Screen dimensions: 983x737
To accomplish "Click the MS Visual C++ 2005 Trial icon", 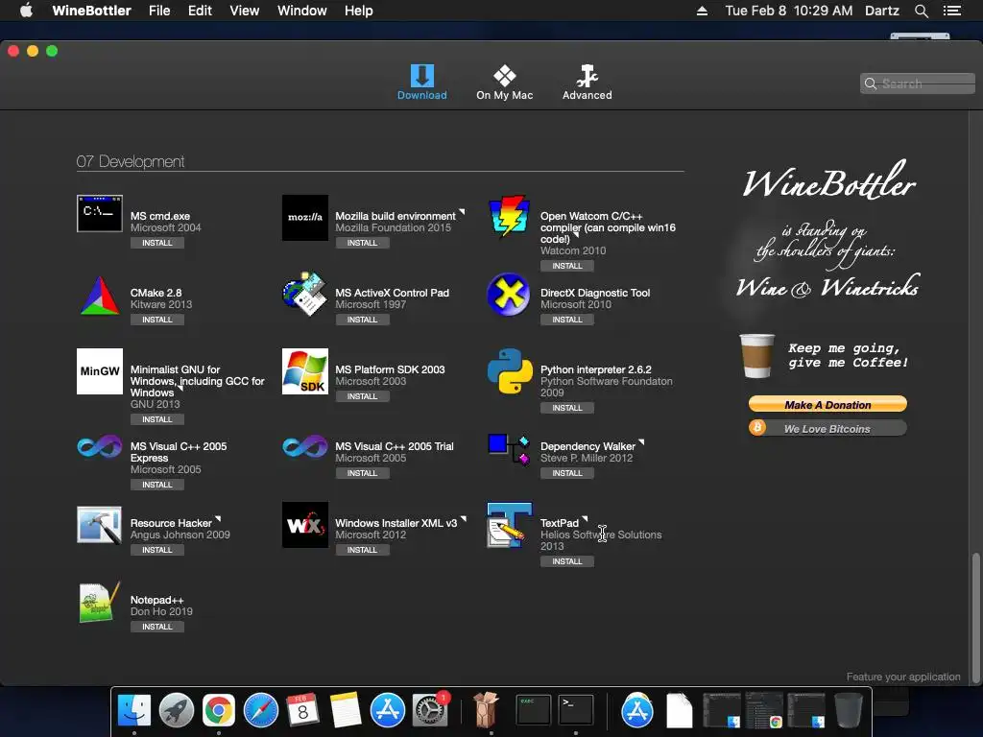I will [304, 447].
